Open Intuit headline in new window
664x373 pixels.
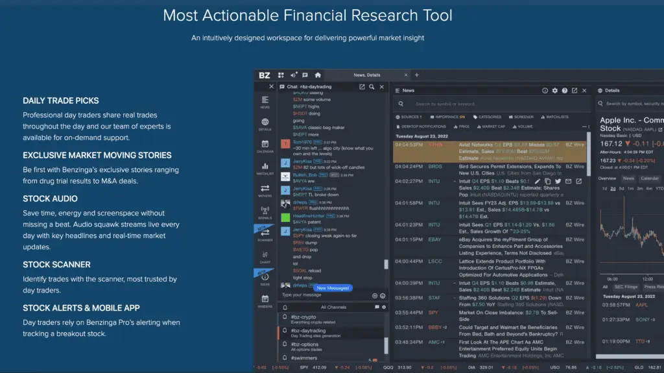pos(578,181)
